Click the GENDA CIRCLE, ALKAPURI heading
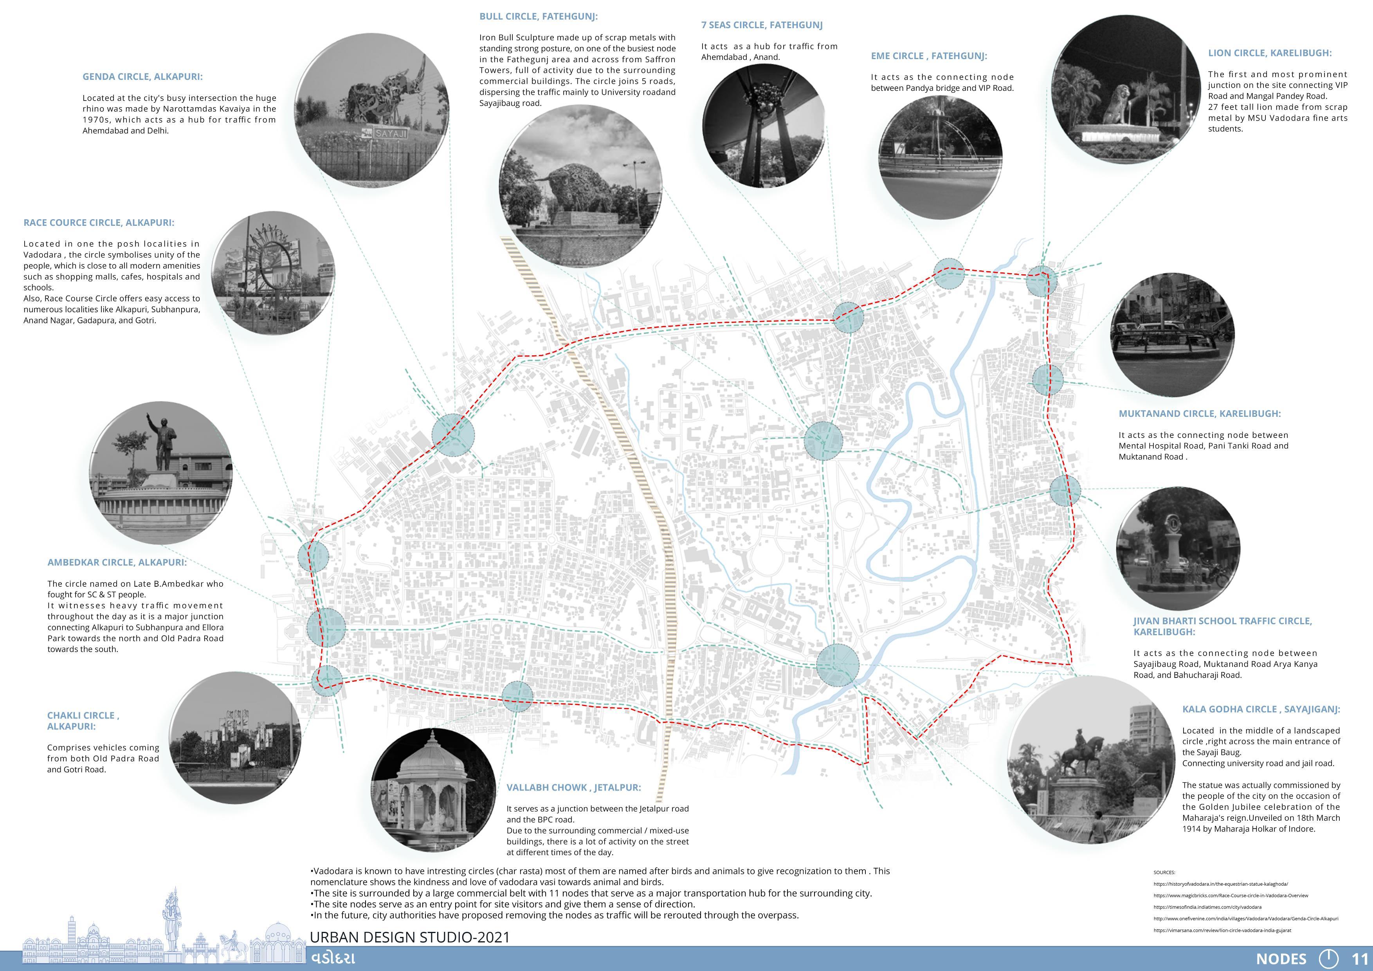 click(142, 77)
